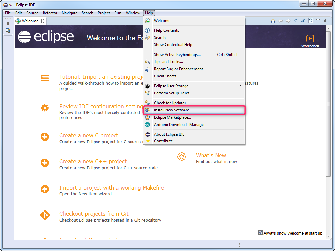Click the Welcome globe icon in Help menu
Viewport: 335px width, 251px height.
click(x=147, y=21)
